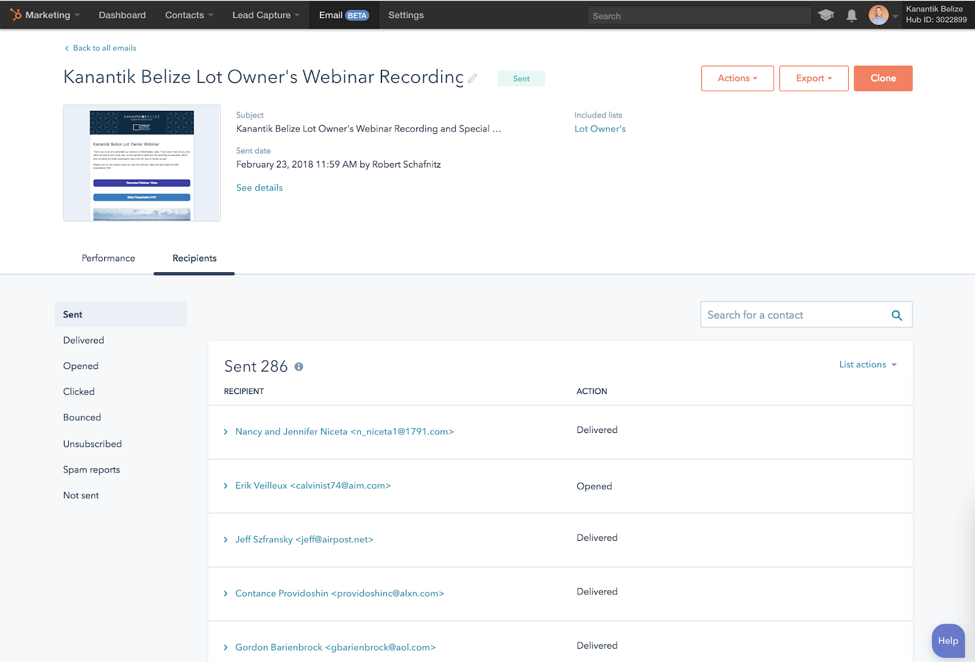Open the Contacts dropdown menu
The image size is (975, 662).
click(189, 15)
